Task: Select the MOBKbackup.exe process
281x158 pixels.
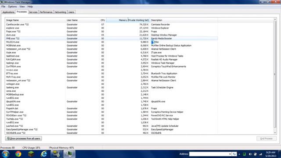Action: pos(112,94)
